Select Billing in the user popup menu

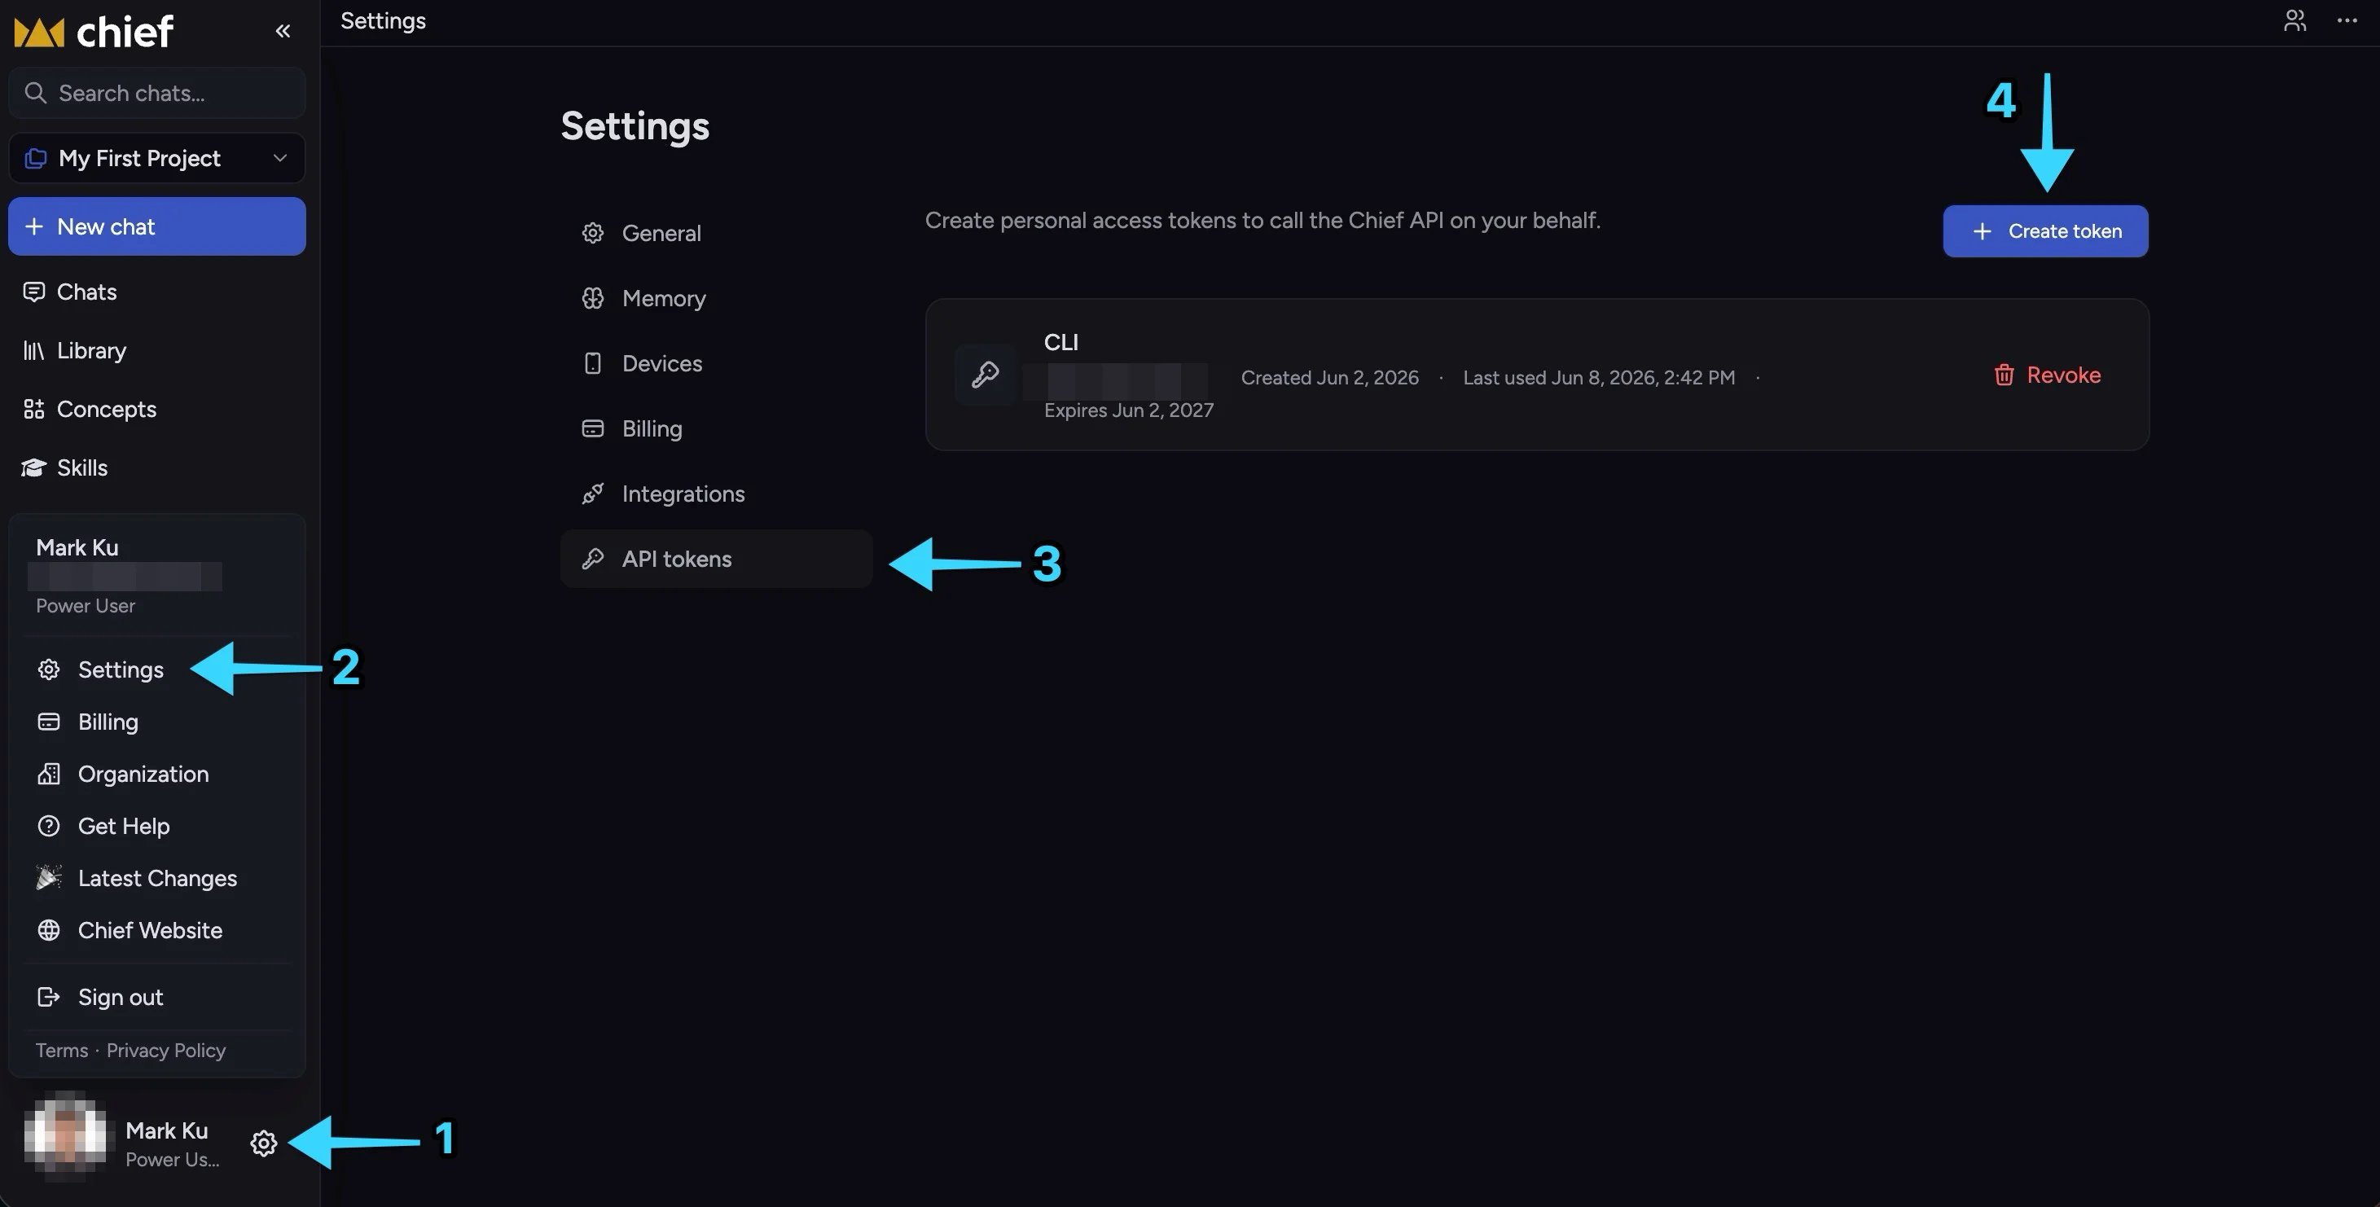click(157, 722)
